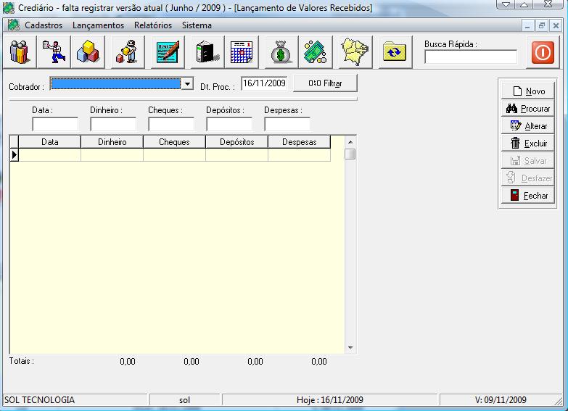Click the worker carrying boxes icon
This screenshot has width=568, height=411.
tap(128, 52)
